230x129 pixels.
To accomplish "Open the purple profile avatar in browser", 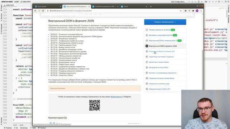I will click(x=197, y=11).
